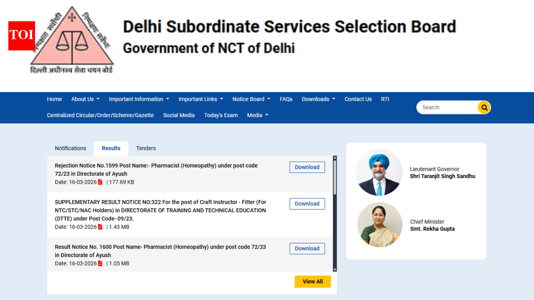The image size is (534, 300).
Task: Open the Tenders tab
Action: pyautogui.click(x=146, y=148)
